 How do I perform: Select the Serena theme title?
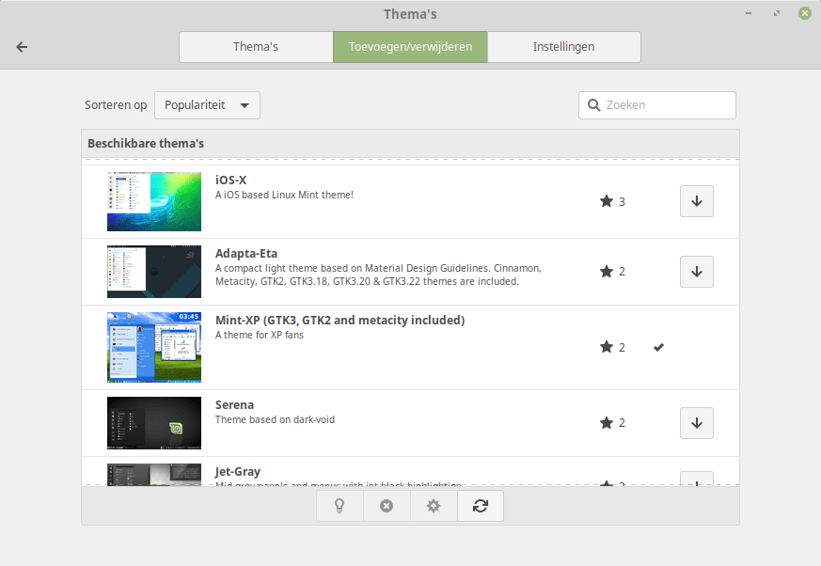pos(234,404)
